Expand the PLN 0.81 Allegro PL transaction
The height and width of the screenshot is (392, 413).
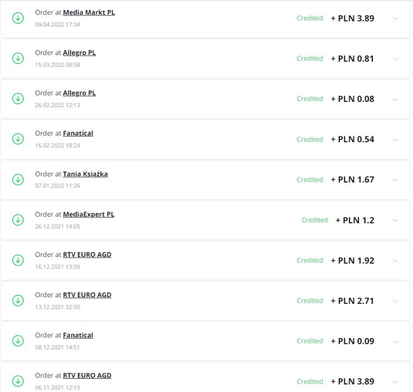pyautogui.click(x=395, y=58)
